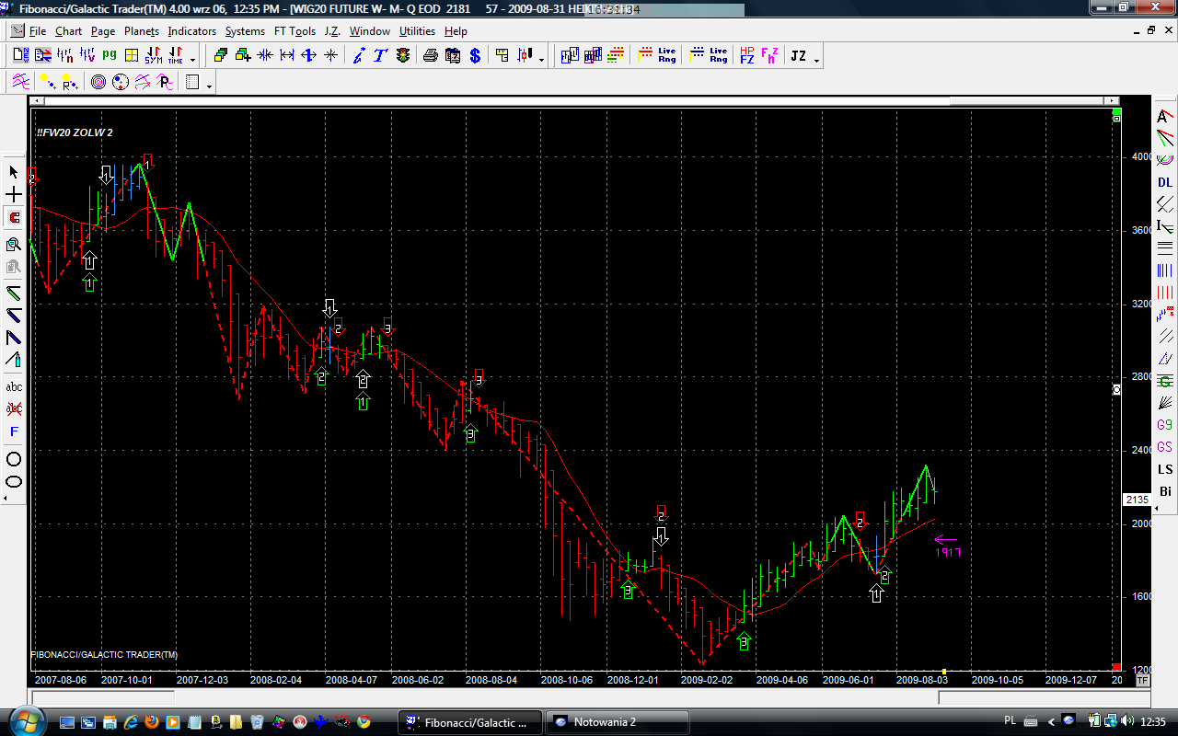Select the abc text label tool

[x=14, y=386]
